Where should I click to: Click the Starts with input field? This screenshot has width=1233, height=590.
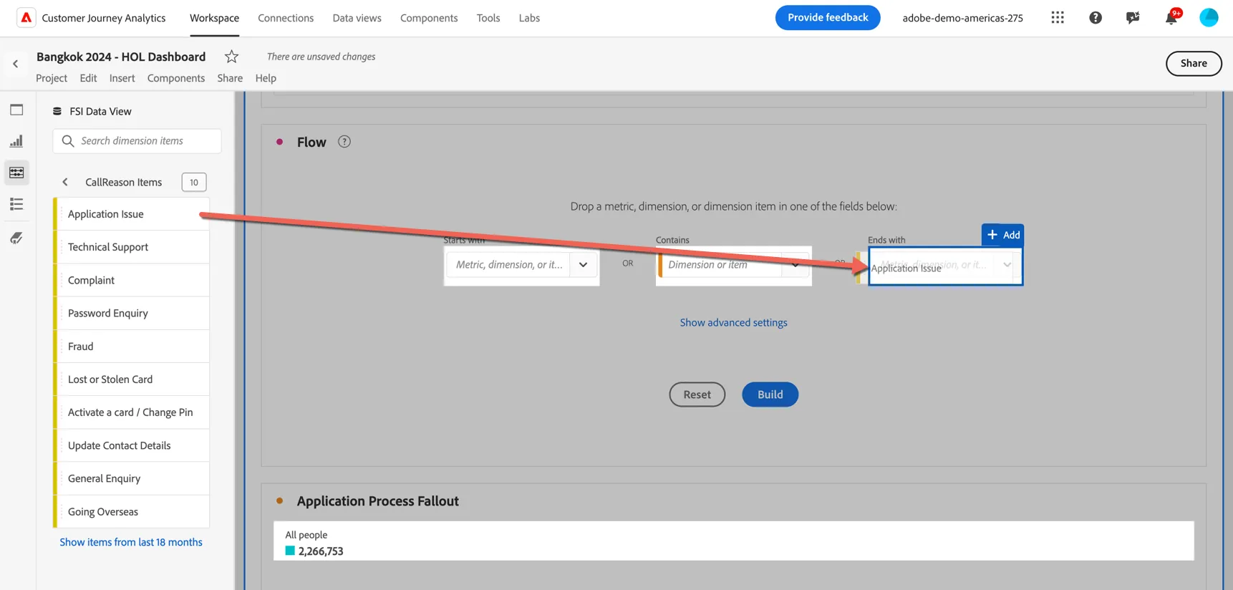point(508,265)
